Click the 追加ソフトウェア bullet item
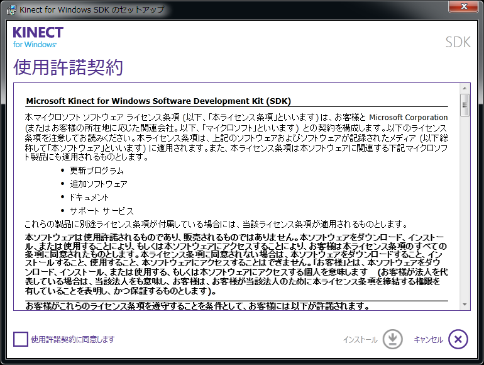Image resolution: width=484 pixels, height=365 pixels. (99, 184)
